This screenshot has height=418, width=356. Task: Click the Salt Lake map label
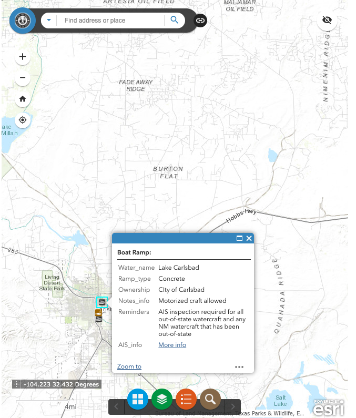(x=280, y=401)
